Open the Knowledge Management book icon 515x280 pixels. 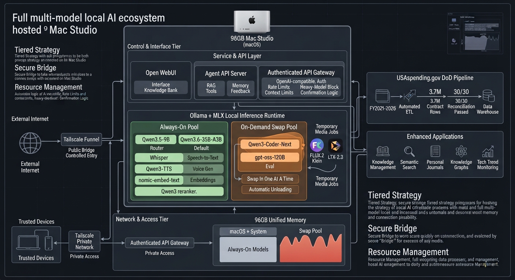383,151
